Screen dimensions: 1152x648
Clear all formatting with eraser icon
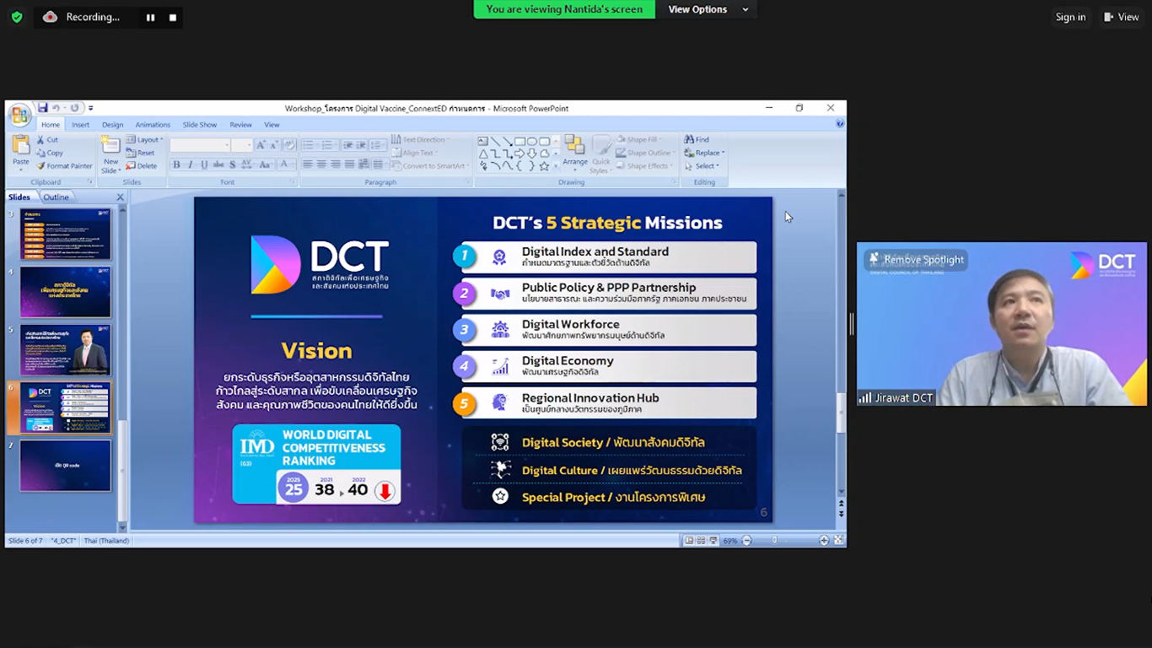pos(289,145)
